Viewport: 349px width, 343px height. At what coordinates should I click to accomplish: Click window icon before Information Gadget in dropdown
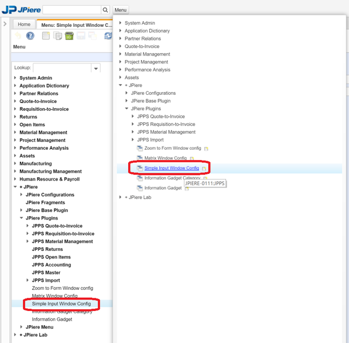pyautogui.click(x=140, y=188)
